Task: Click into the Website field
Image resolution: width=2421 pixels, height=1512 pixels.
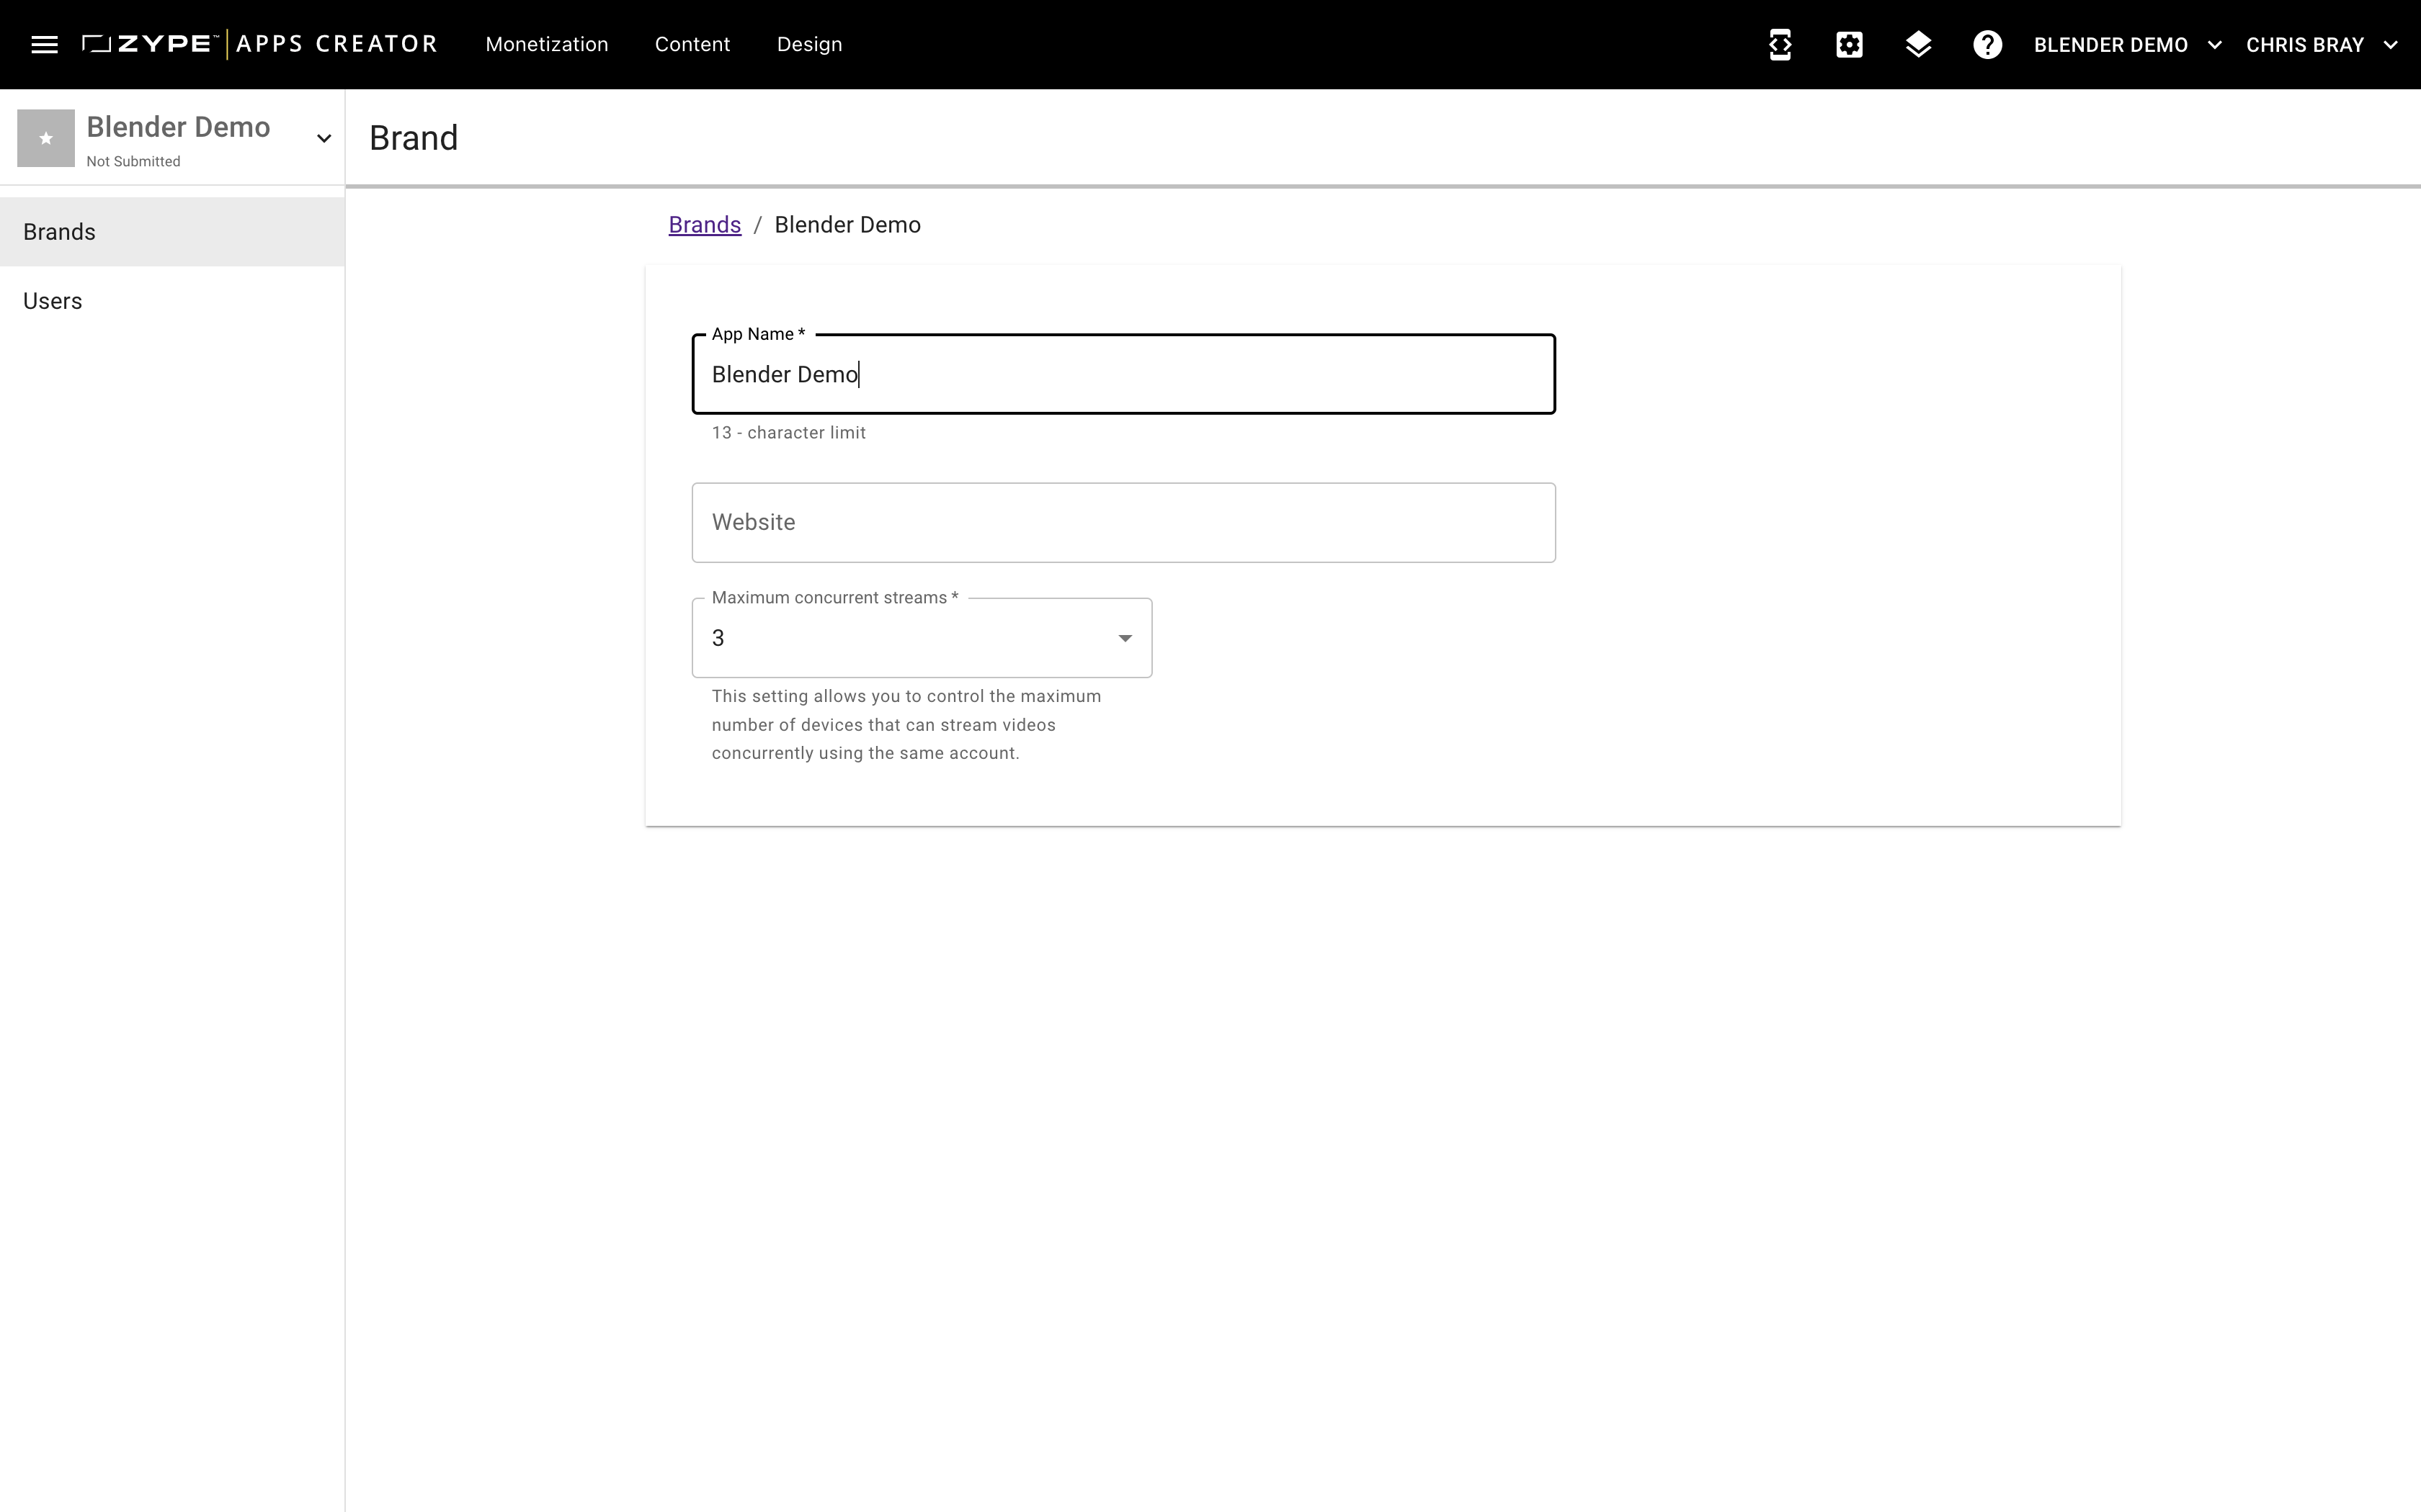Action: pyautogui.click(x=1123, y=522)
